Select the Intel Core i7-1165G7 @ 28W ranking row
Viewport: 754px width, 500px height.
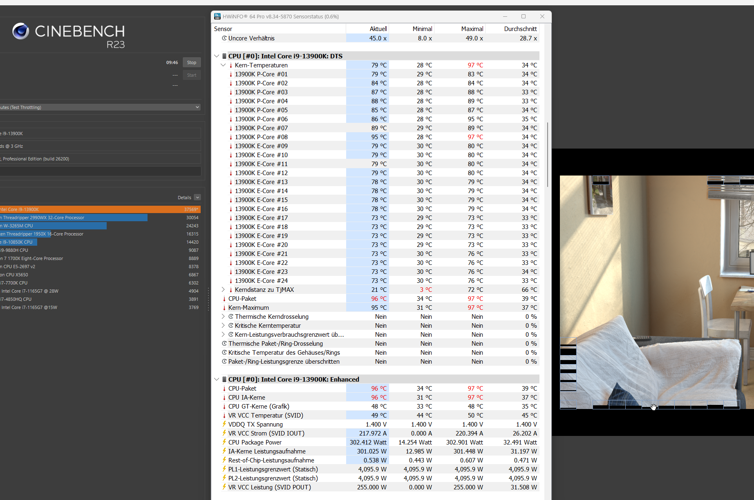pos(100,291)
